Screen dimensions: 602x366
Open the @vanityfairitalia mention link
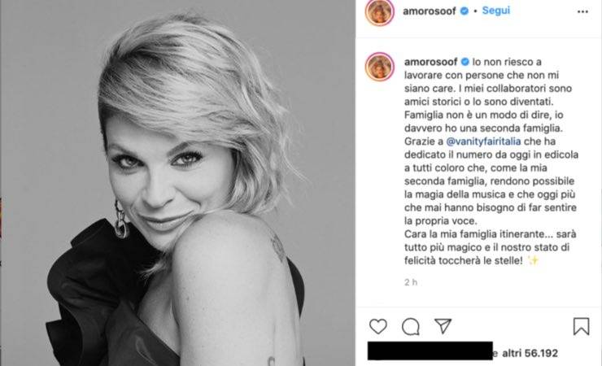(483, 142)
